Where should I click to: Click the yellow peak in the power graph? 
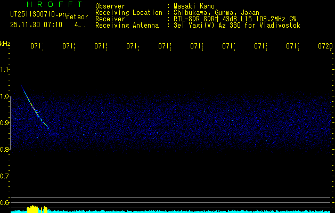pos(34,208)
